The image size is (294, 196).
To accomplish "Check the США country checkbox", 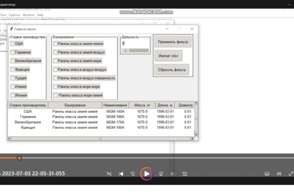I will pos(12,44).
